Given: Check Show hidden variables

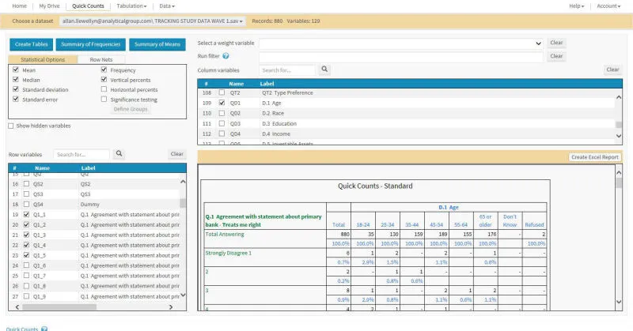Looking at the screenshot, I should click(x=10, y=126).
